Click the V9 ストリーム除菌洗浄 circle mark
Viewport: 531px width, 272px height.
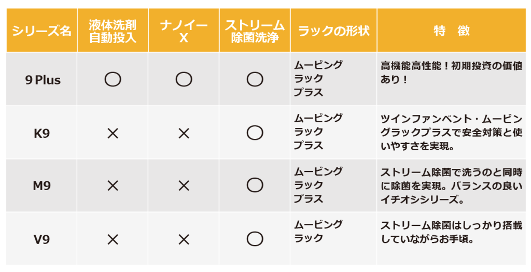click(255, 239)
